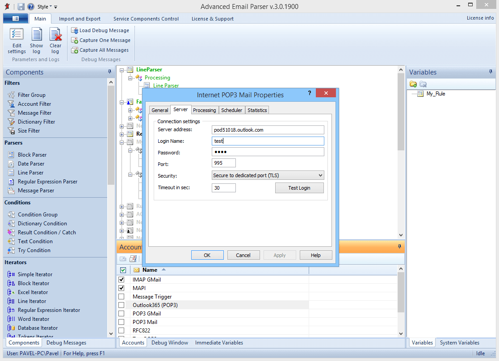
Task: Uncheck the MAPI account
Action: coord(121,288)
